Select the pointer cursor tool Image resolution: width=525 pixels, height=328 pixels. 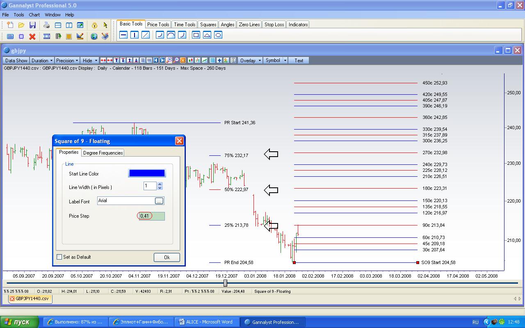coord(105,25)
